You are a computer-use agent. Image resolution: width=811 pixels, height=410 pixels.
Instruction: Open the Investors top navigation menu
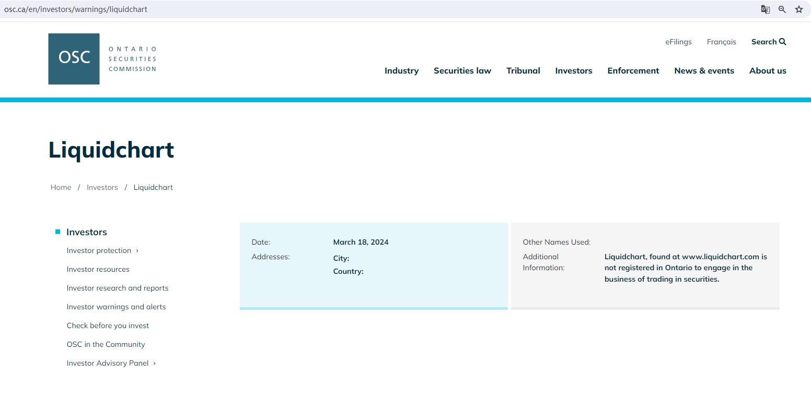(573, 71)
